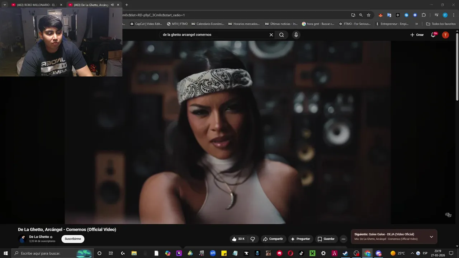Show hidden bookmarks overflow chevron
This screenshot has width=459, height=258.
pyautogui.click(x=416, y=24)
